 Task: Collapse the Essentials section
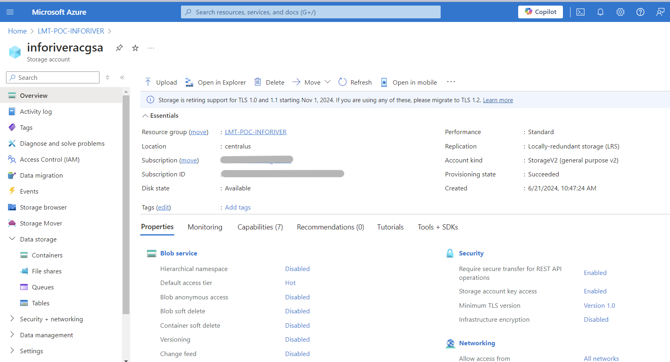coord(145,116)
